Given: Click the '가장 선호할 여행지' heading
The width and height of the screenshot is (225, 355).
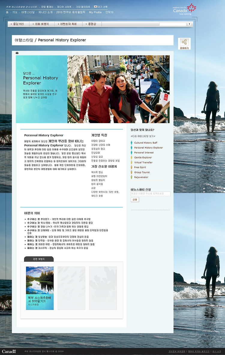Looking at the screenshot, I should click(104, 166).
